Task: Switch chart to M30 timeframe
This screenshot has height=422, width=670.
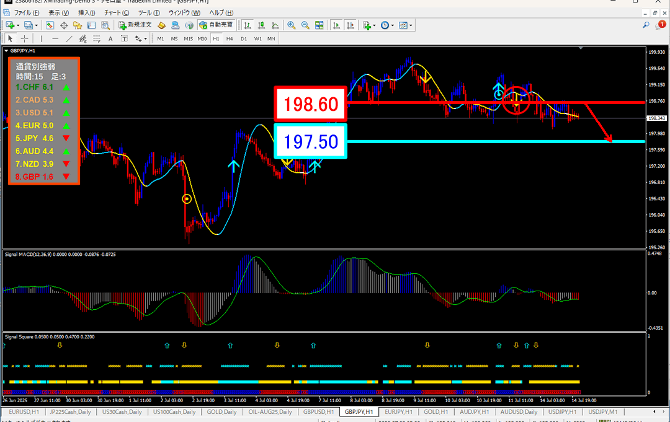Action: [x=202, y=39]
